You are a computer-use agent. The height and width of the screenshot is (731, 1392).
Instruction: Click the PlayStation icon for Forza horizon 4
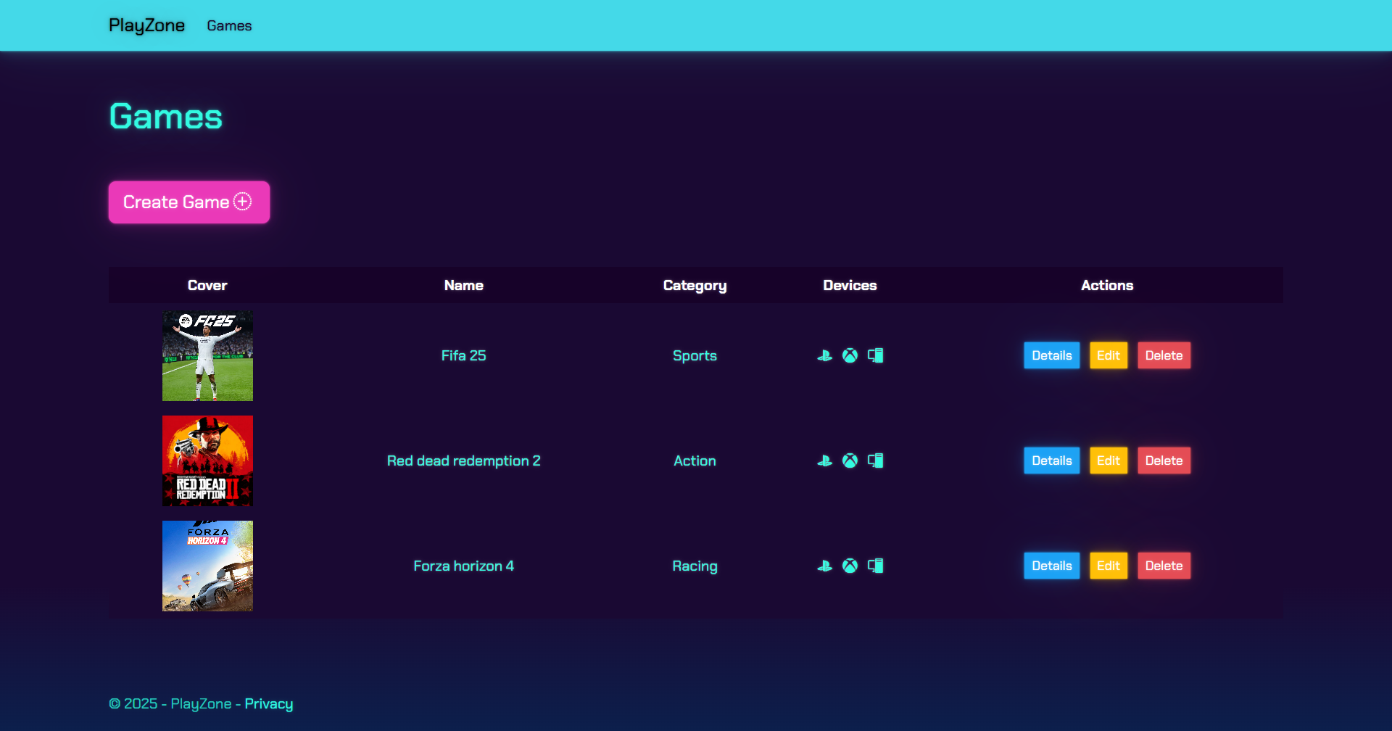(824, 566)
